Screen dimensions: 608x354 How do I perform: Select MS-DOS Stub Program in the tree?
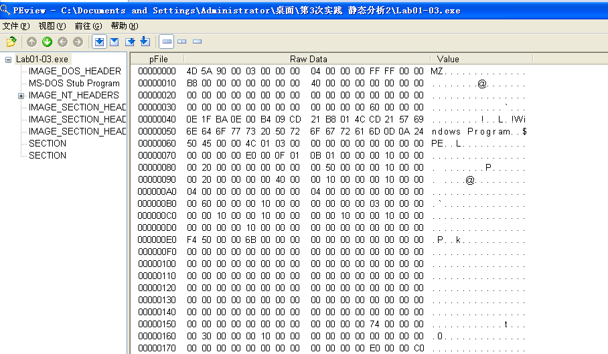pyautogui.click(x=74, y=83)
